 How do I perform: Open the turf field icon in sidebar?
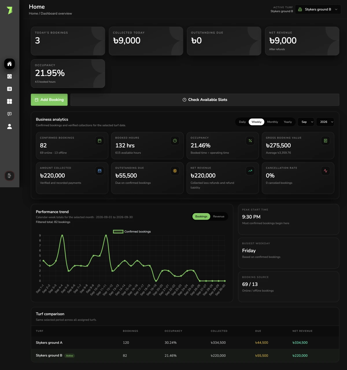pos(10,76)
